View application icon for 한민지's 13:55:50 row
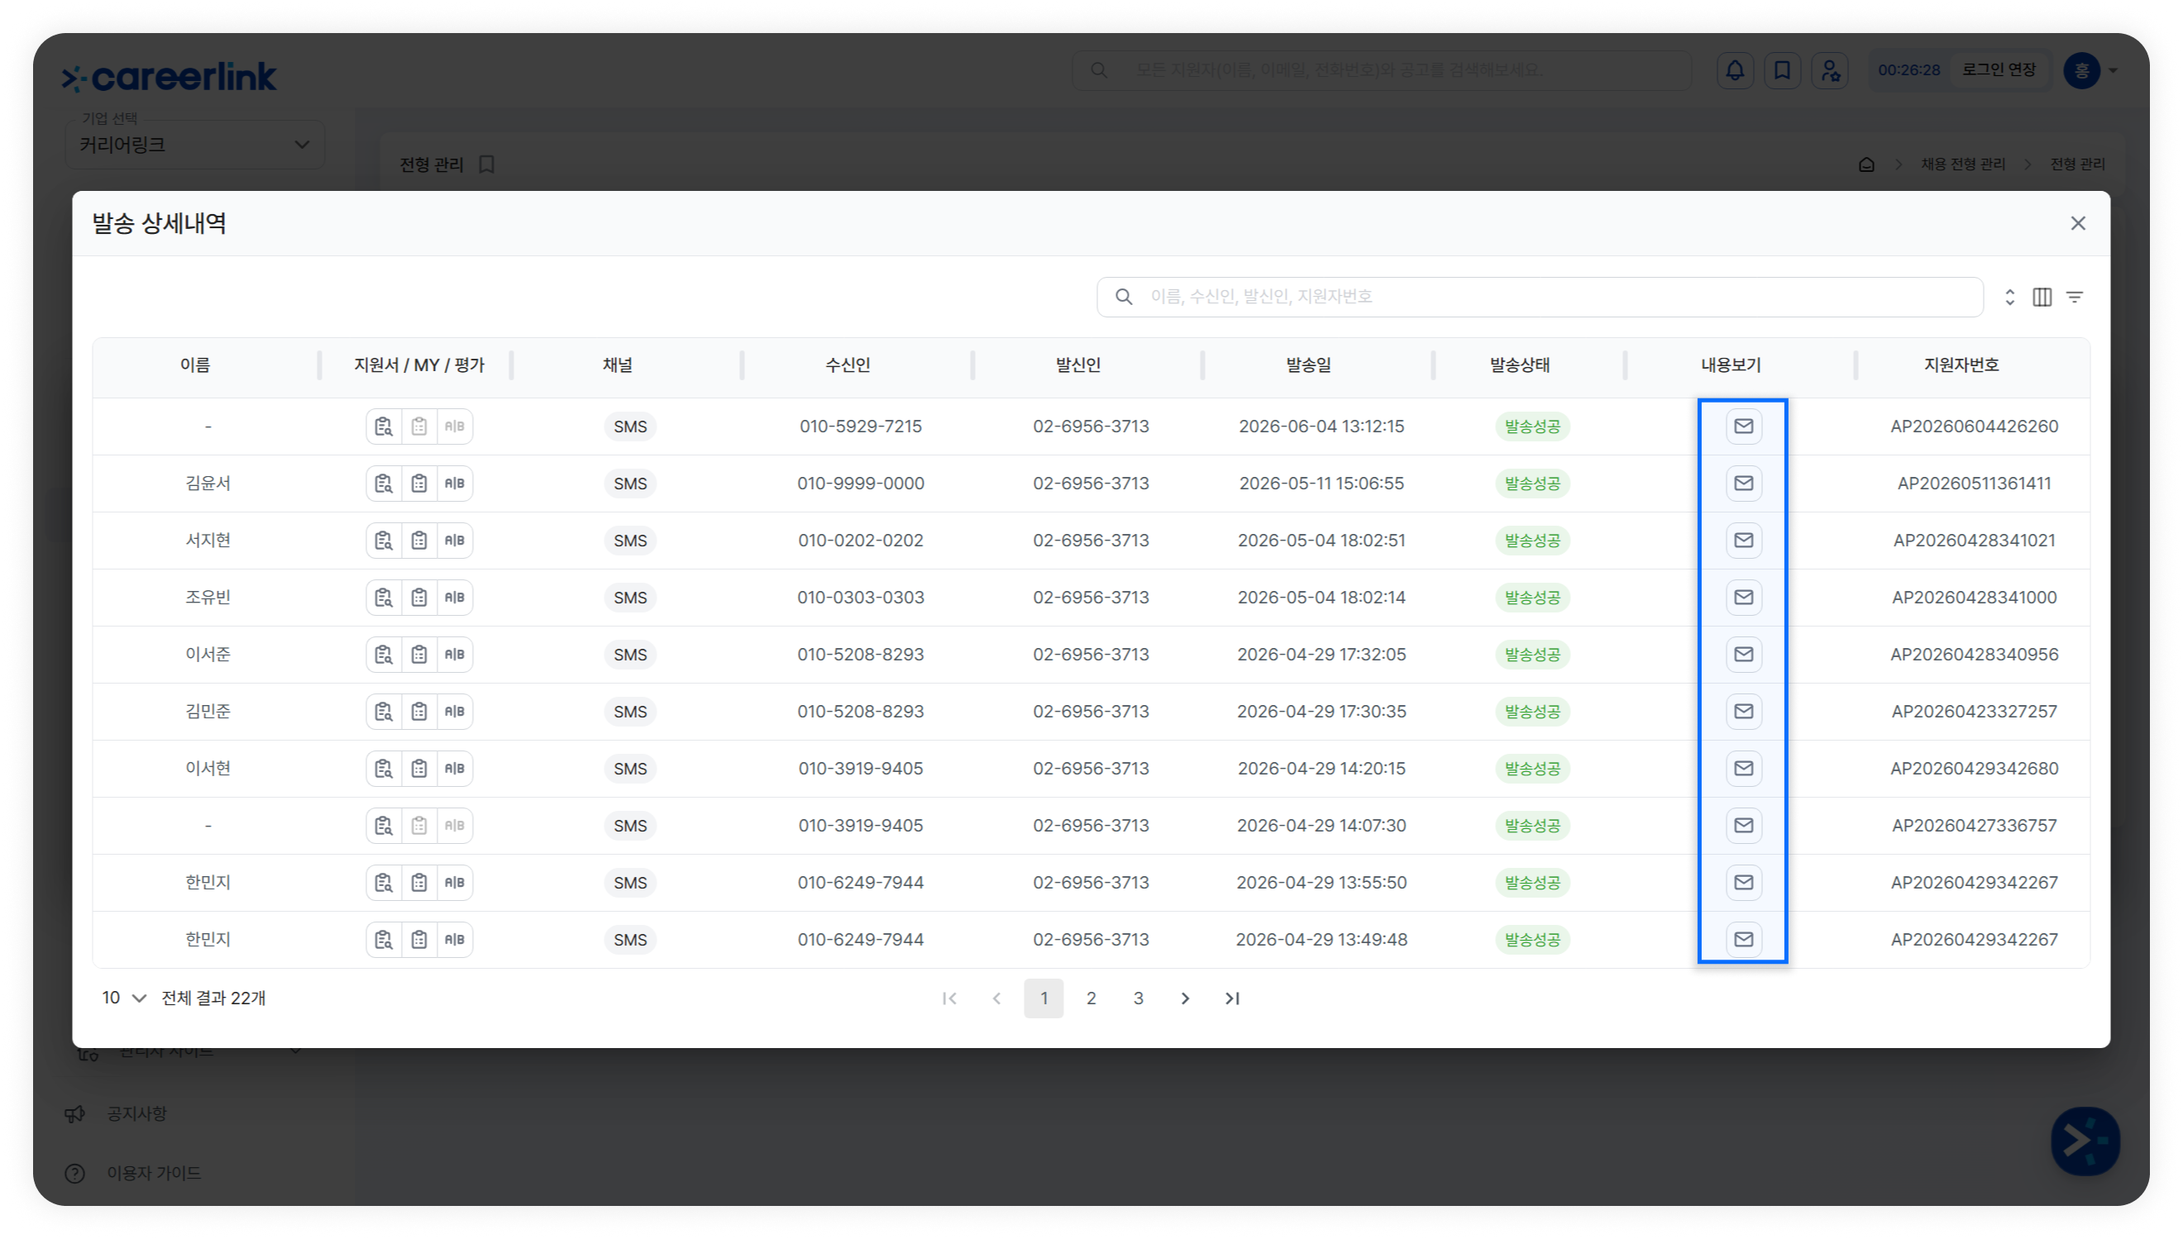 (384, 883)
